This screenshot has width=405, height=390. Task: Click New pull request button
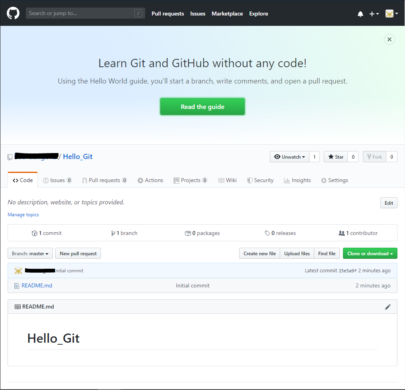click(x=78, y=254)
